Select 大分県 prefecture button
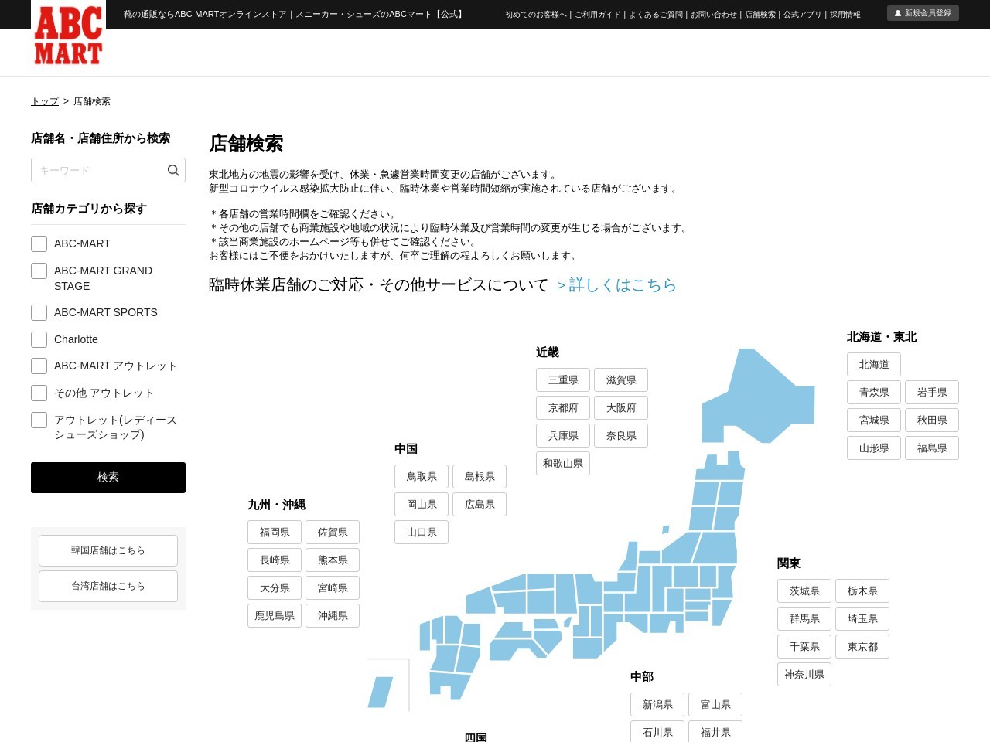Screen dimensions: 990x742 (x=275, y=588)
